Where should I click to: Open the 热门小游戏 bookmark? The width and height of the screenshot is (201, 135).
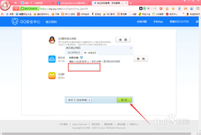pyautogui.click(x=68, y=14)
